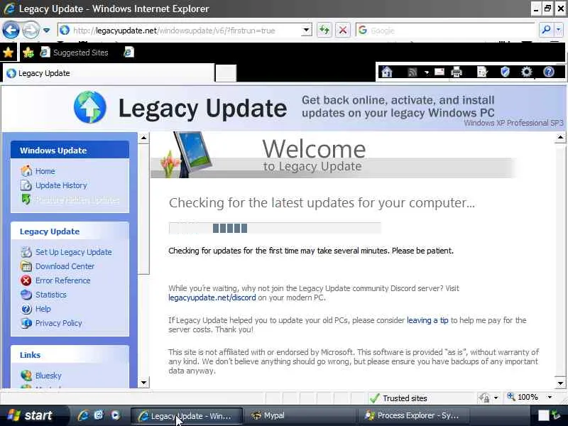Click the RSS feeds toolbar icon
The width and height of the screenshot is (568, 426).
point(413,72)
